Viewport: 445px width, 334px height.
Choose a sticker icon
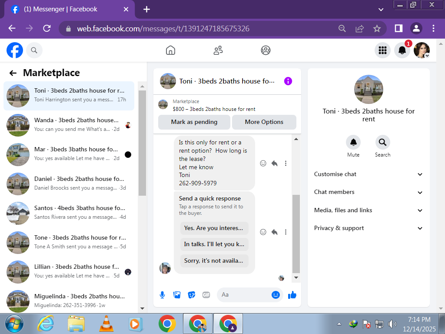pyautogui.click(x=192, y=295)
